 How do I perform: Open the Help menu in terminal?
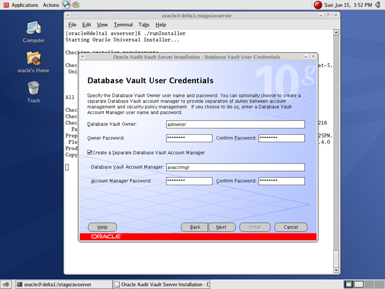[x=160, y=25]
